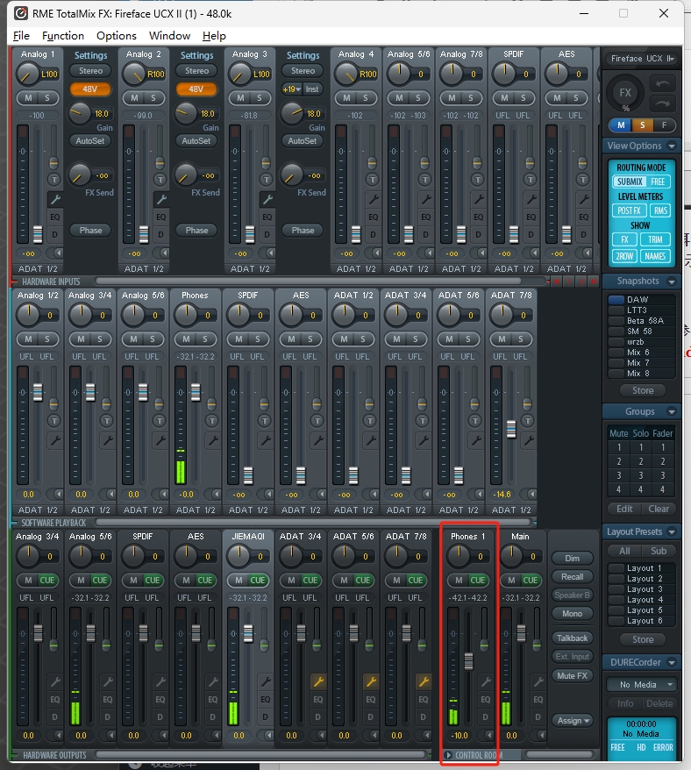Viewport: 691px width, 770px height.
Task: Toggle Inst mode on Analog 3
Action: point(312,89)
